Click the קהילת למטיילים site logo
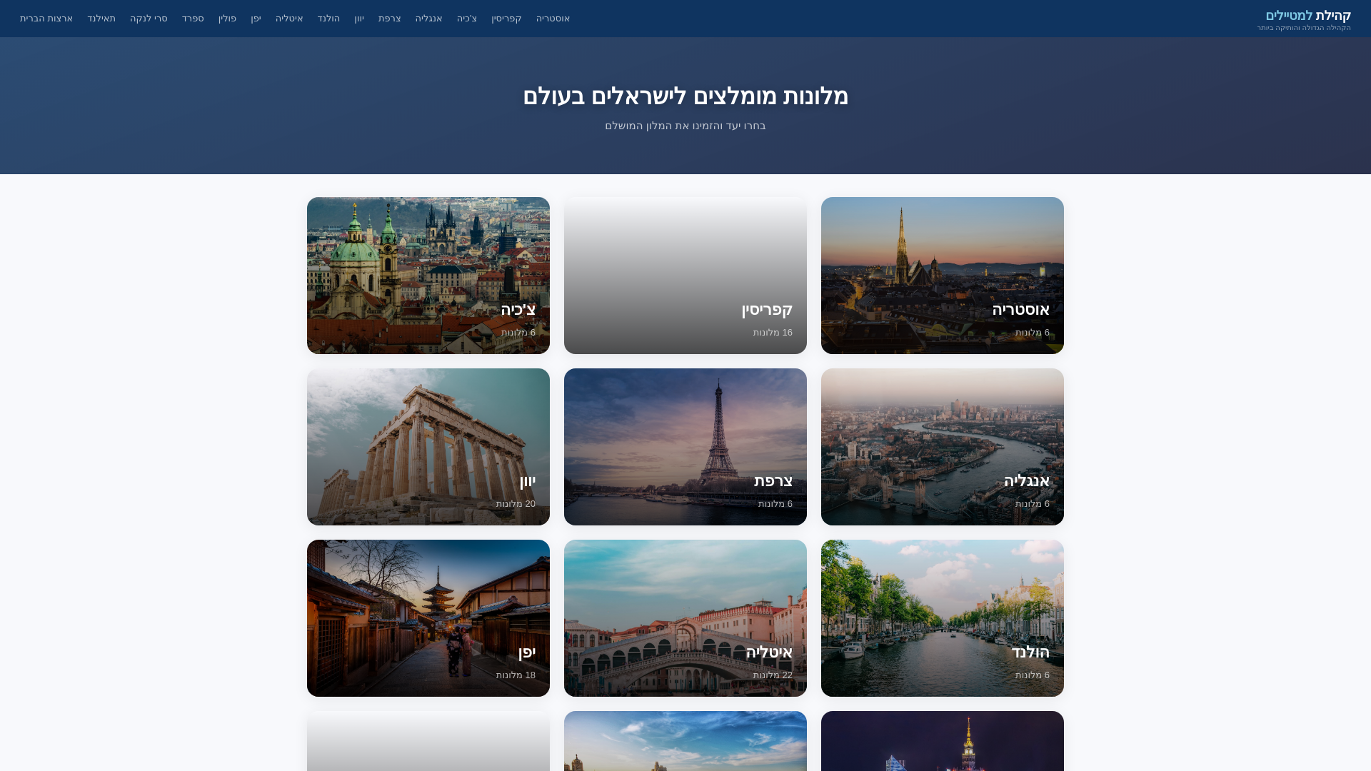Screen dimensions: 1371x771 coord(1308,16)
